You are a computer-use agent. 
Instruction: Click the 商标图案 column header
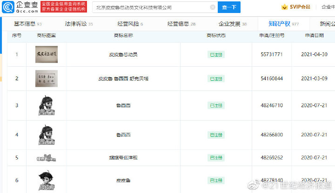[x=47, y=36]
